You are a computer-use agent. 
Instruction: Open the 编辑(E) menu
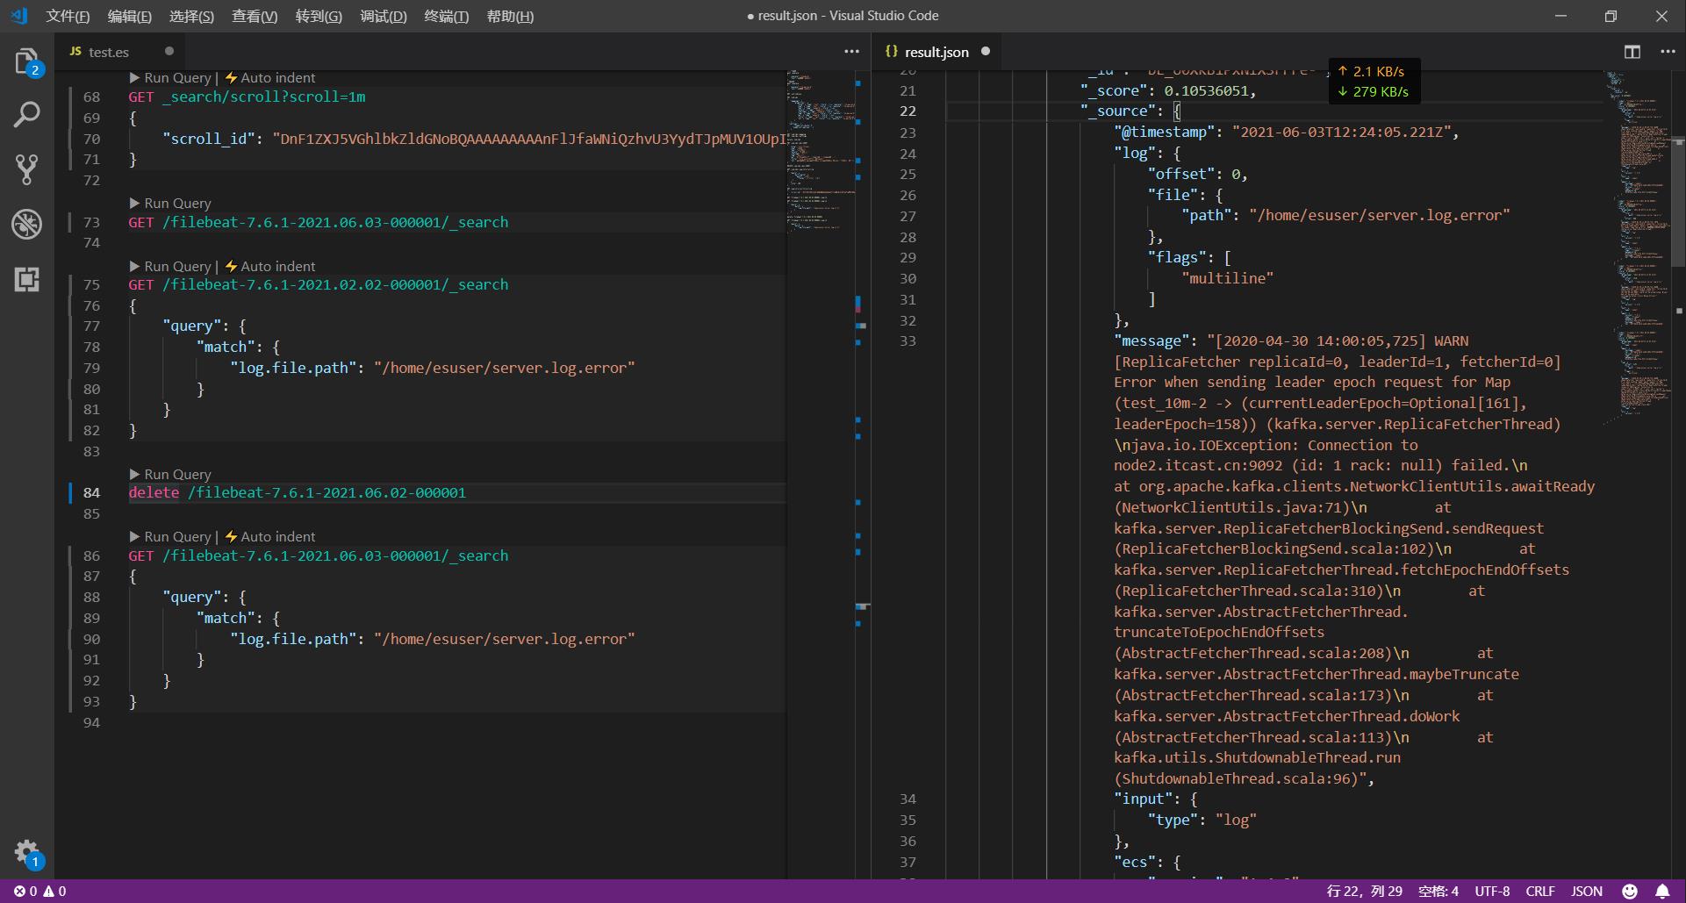click(129, 16)
